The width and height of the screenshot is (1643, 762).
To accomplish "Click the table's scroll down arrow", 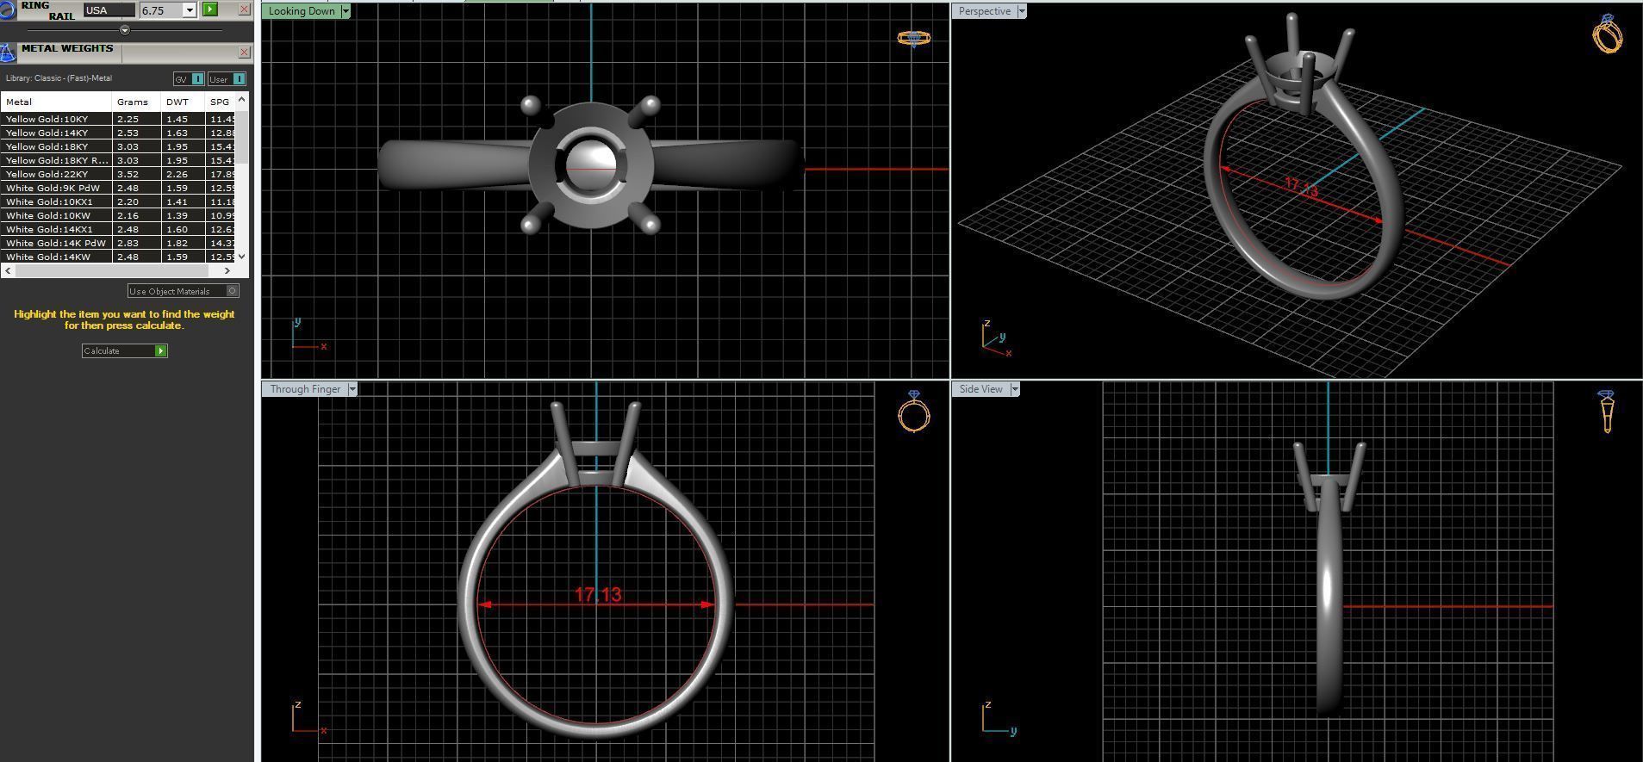I will (x=242, y=256).
